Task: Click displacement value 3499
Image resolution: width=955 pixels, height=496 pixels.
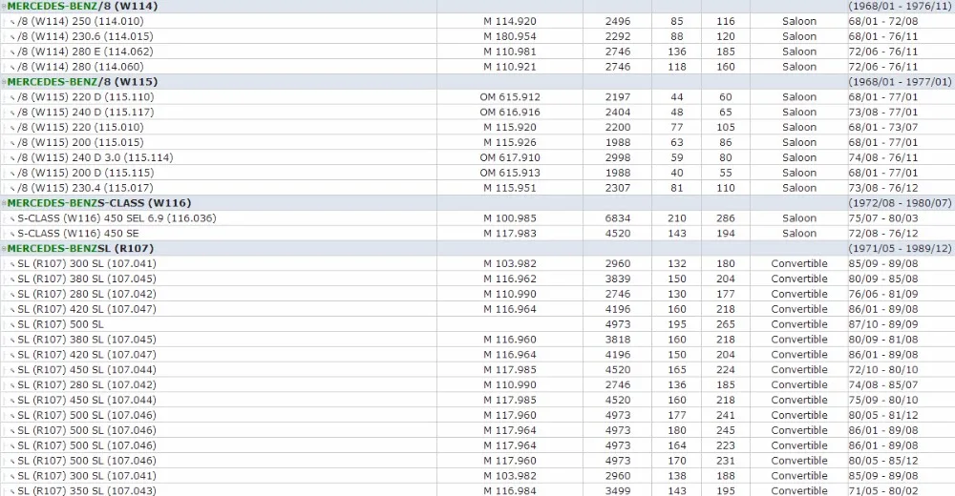Action: point(618,490)
